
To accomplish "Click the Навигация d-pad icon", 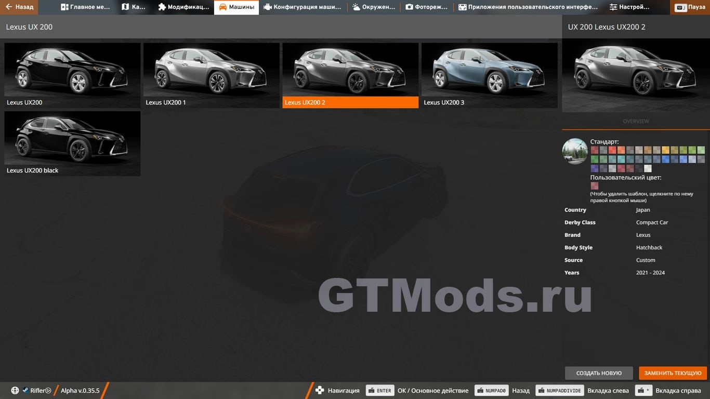I will click(x=320, y=391).
